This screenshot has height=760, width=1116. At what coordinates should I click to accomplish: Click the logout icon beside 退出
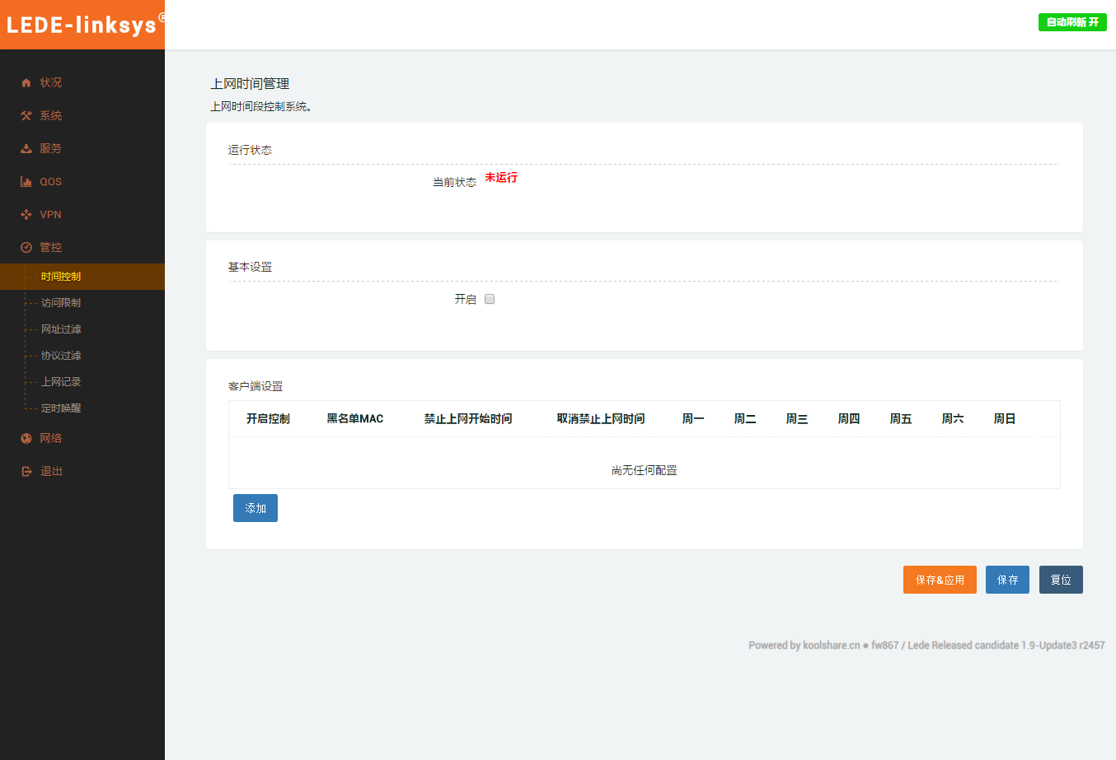coord(26,472)
